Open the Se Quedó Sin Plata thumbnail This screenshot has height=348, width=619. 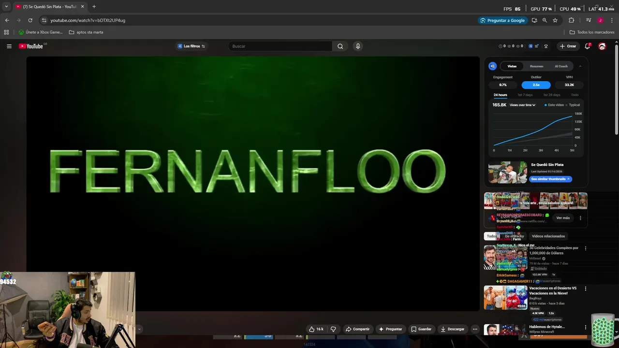508,172
